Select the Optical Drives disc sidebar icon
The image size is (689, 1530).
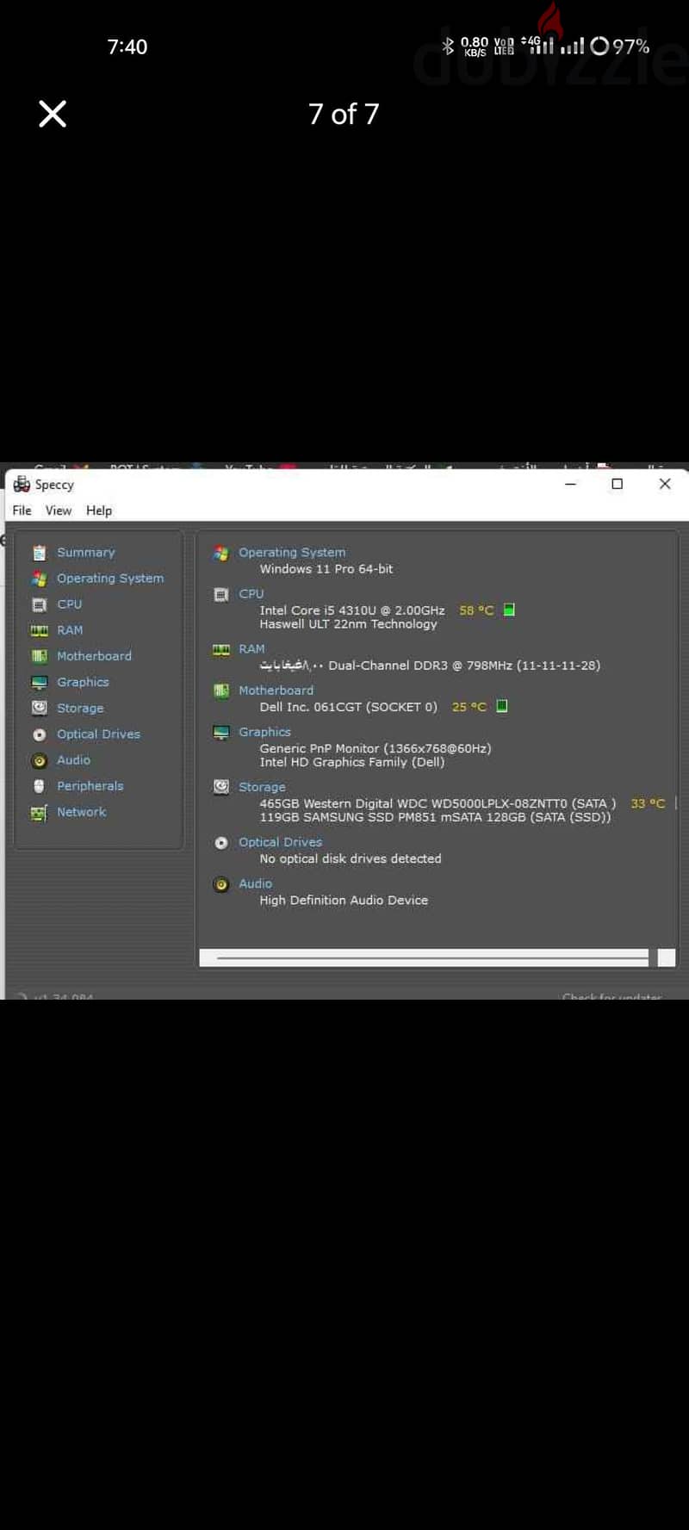[x=39, y=734]
